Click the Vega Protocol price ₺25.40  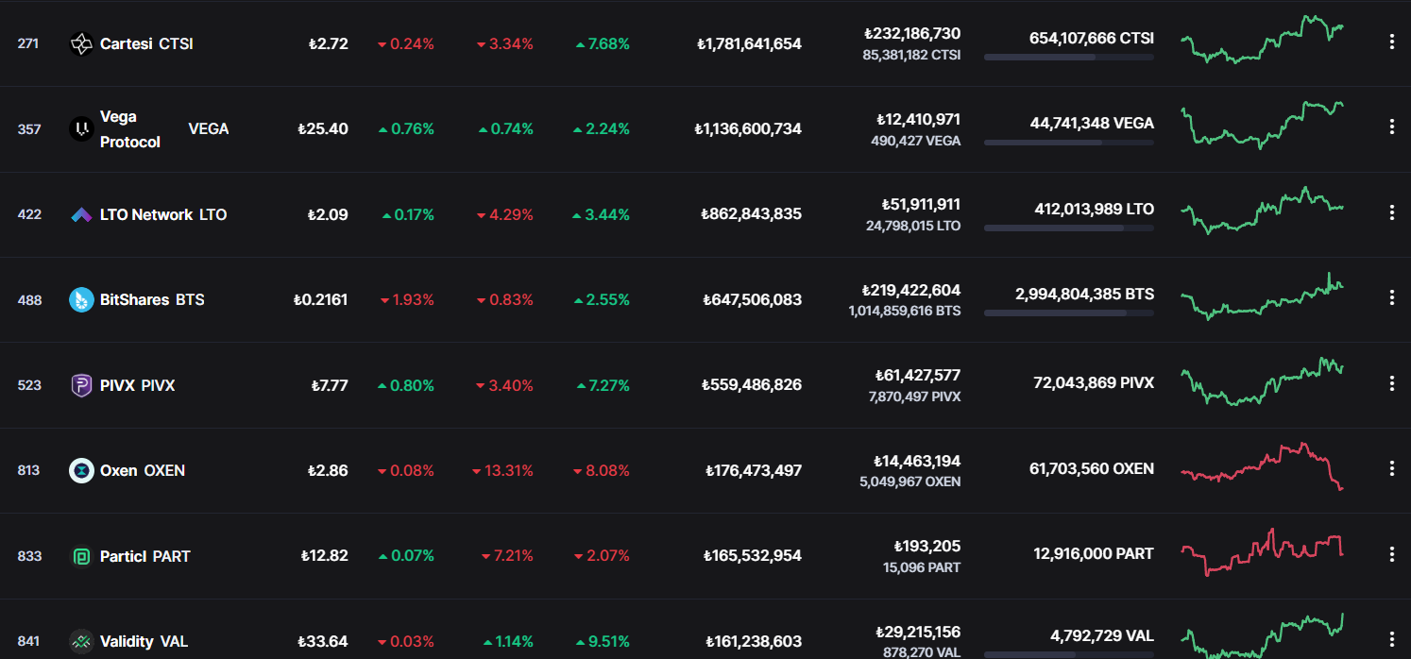(x=323, y=128)
